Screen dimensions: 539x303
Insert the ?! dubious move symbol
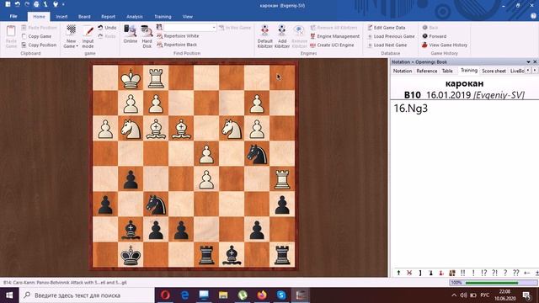(x=494, y=273)
